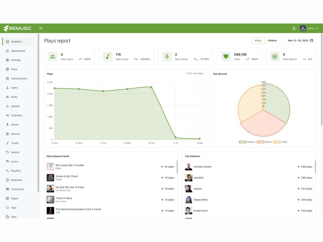The image size is (323, 242).
Task: Open the Tracks music note icon in sidebar
Action: coord(7,143)
